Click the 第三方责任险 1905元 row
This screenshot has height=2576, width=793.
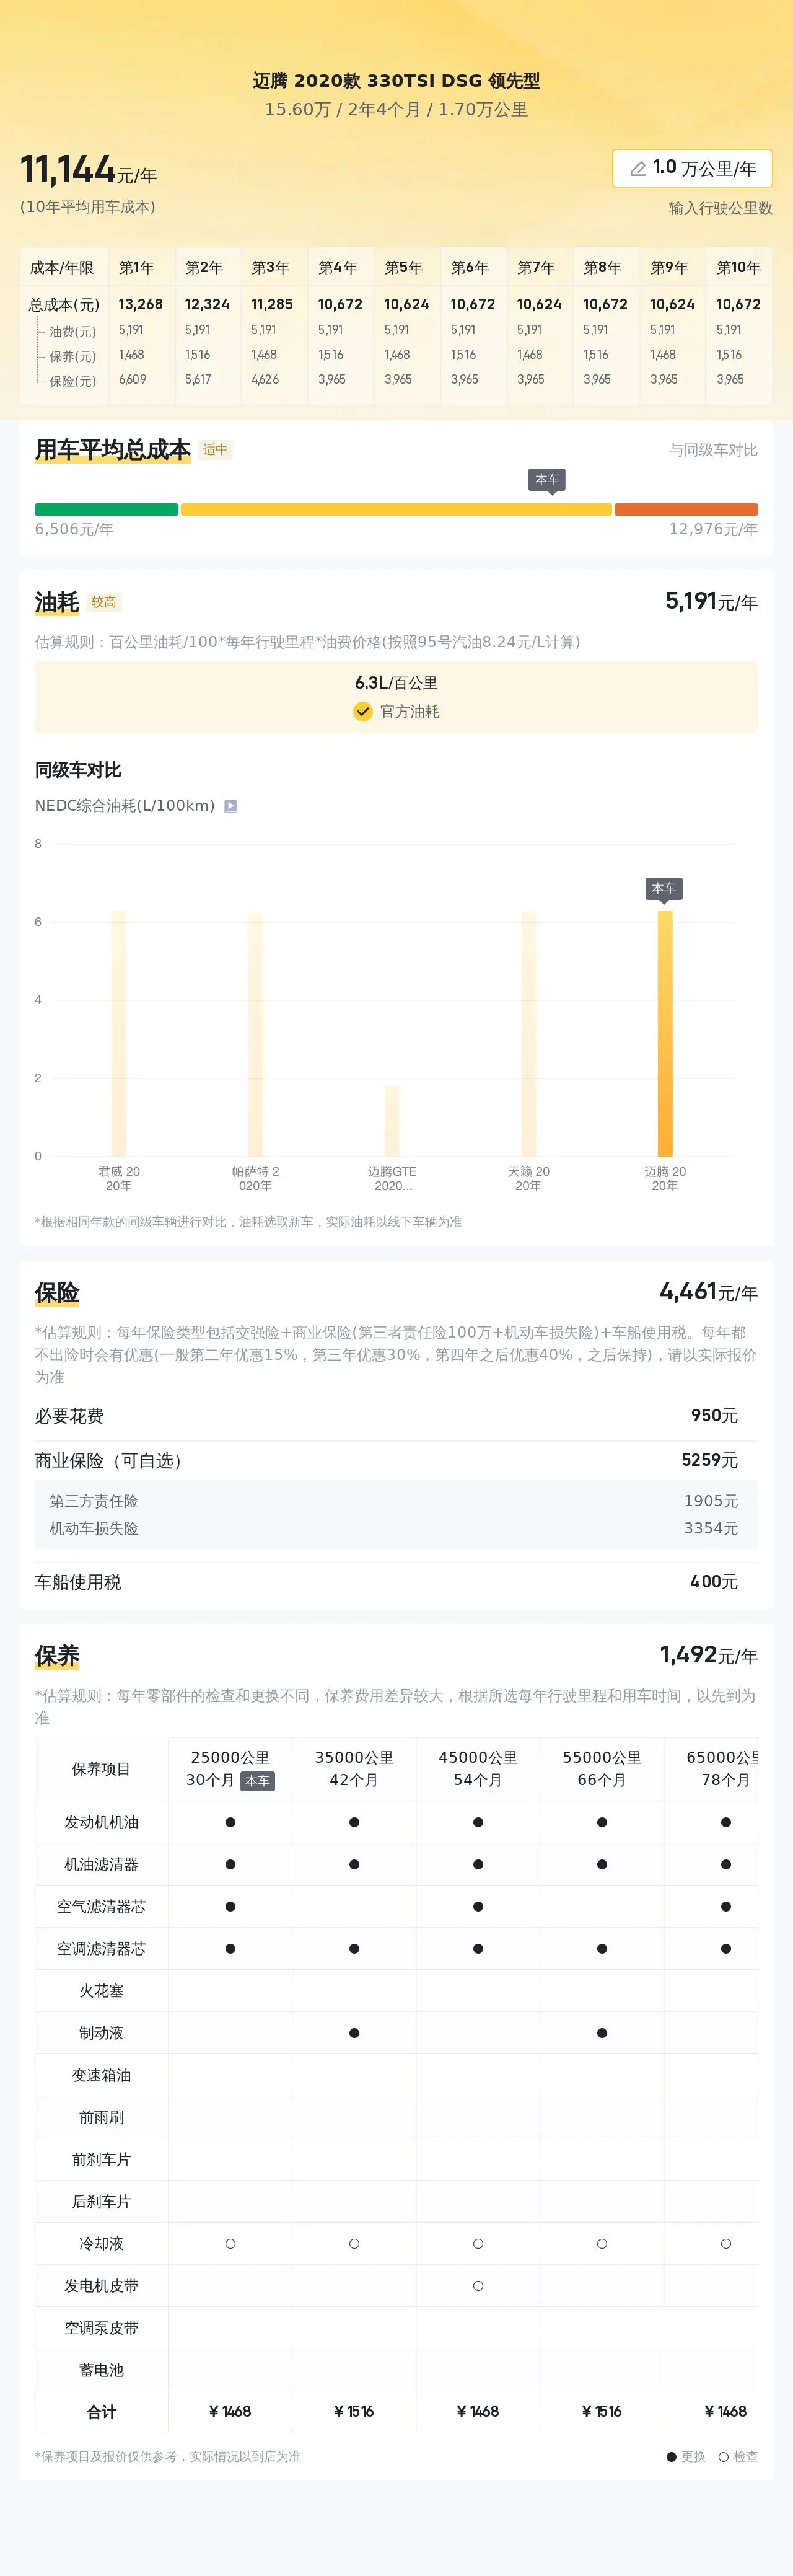point(396,1501)
